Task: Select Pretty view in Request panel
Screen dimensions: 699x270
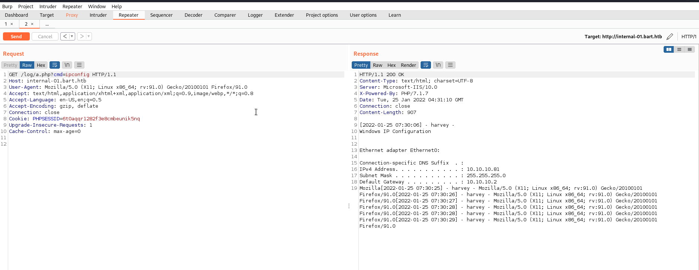Action: point(10,65)
